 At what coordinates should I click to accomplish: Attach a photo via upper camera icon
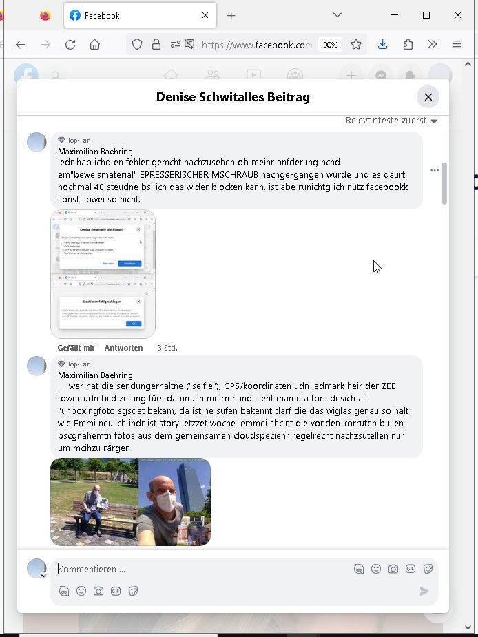[x=393, y=569]
